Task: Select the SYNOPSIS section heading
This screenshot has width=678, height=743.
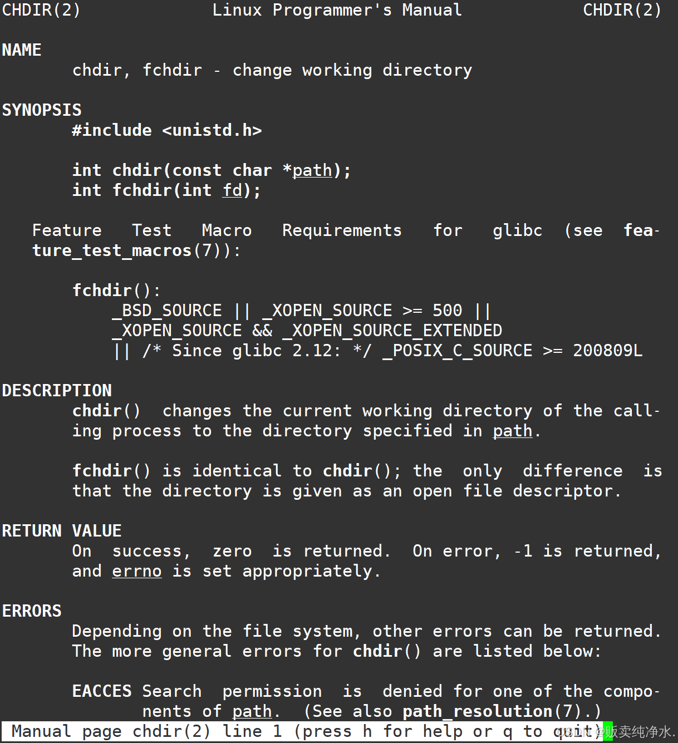Action: pos(42,110)
